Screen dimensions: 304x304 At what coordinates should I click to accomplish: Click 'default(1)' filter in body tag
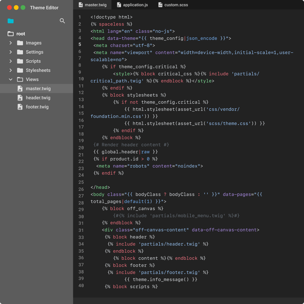tap(138, 201)
